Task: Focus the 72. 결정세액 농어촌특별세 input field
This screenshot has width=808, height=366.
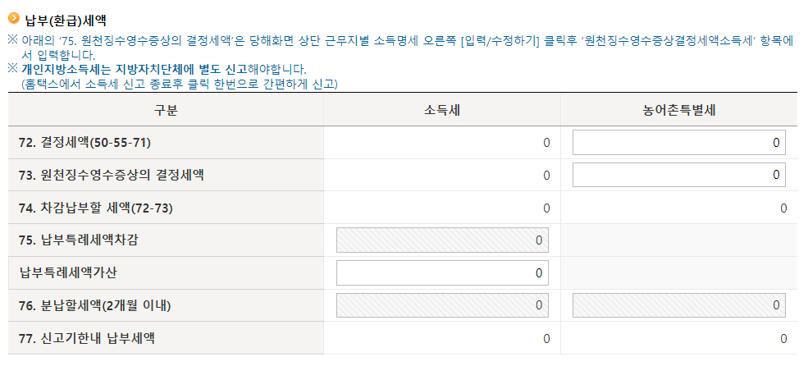Action: coord(678,142)
